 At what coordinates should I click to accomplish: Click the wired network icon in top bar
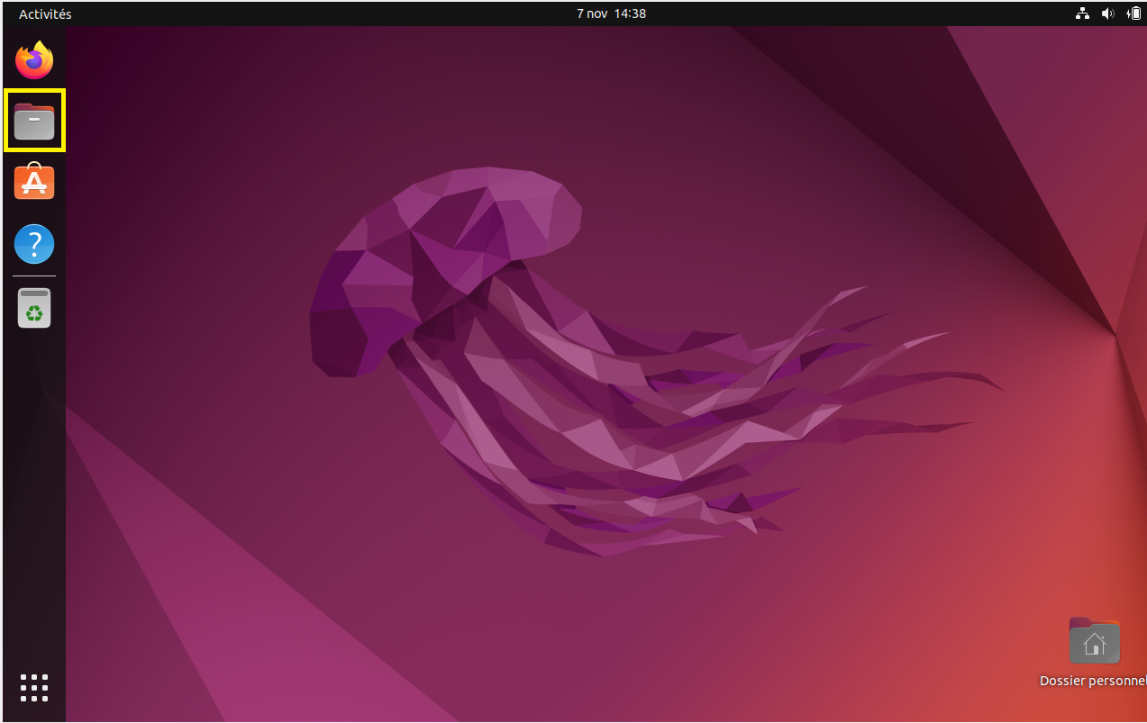(1082, 14)
